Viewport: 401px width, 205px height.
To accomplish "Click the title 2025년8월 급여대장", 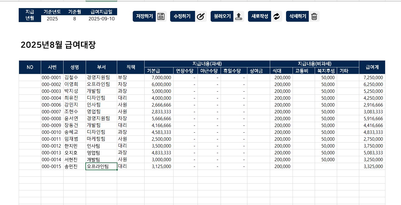I will 58,45.
